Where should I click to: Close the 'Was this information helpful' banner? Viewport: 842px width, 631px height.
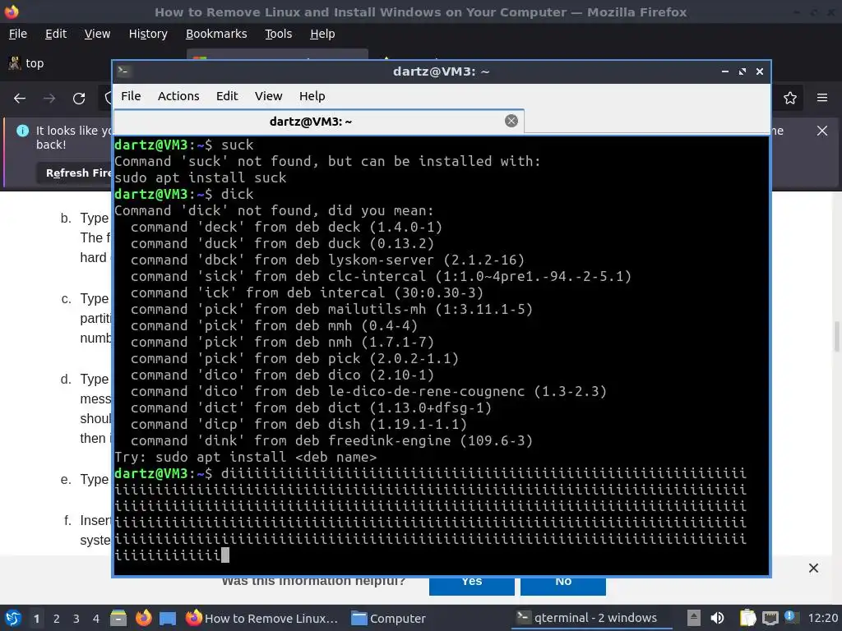(x=813, y=568)
